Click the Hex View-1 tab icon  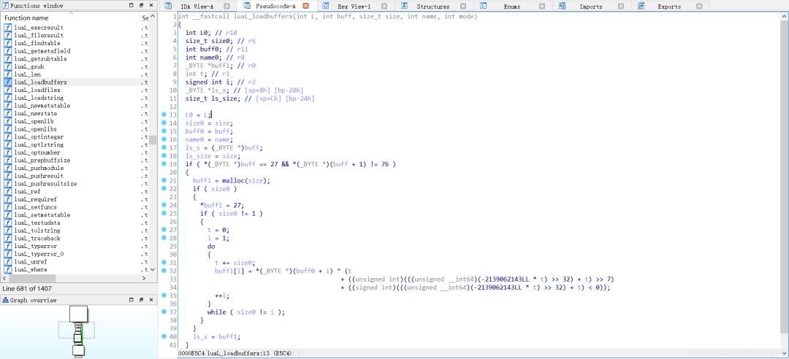pos(326,6)
